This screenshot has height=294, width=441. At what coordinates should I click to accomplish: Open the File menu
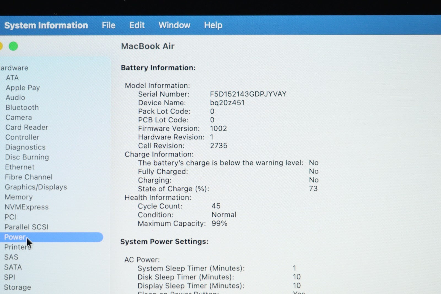coord(109,25)
